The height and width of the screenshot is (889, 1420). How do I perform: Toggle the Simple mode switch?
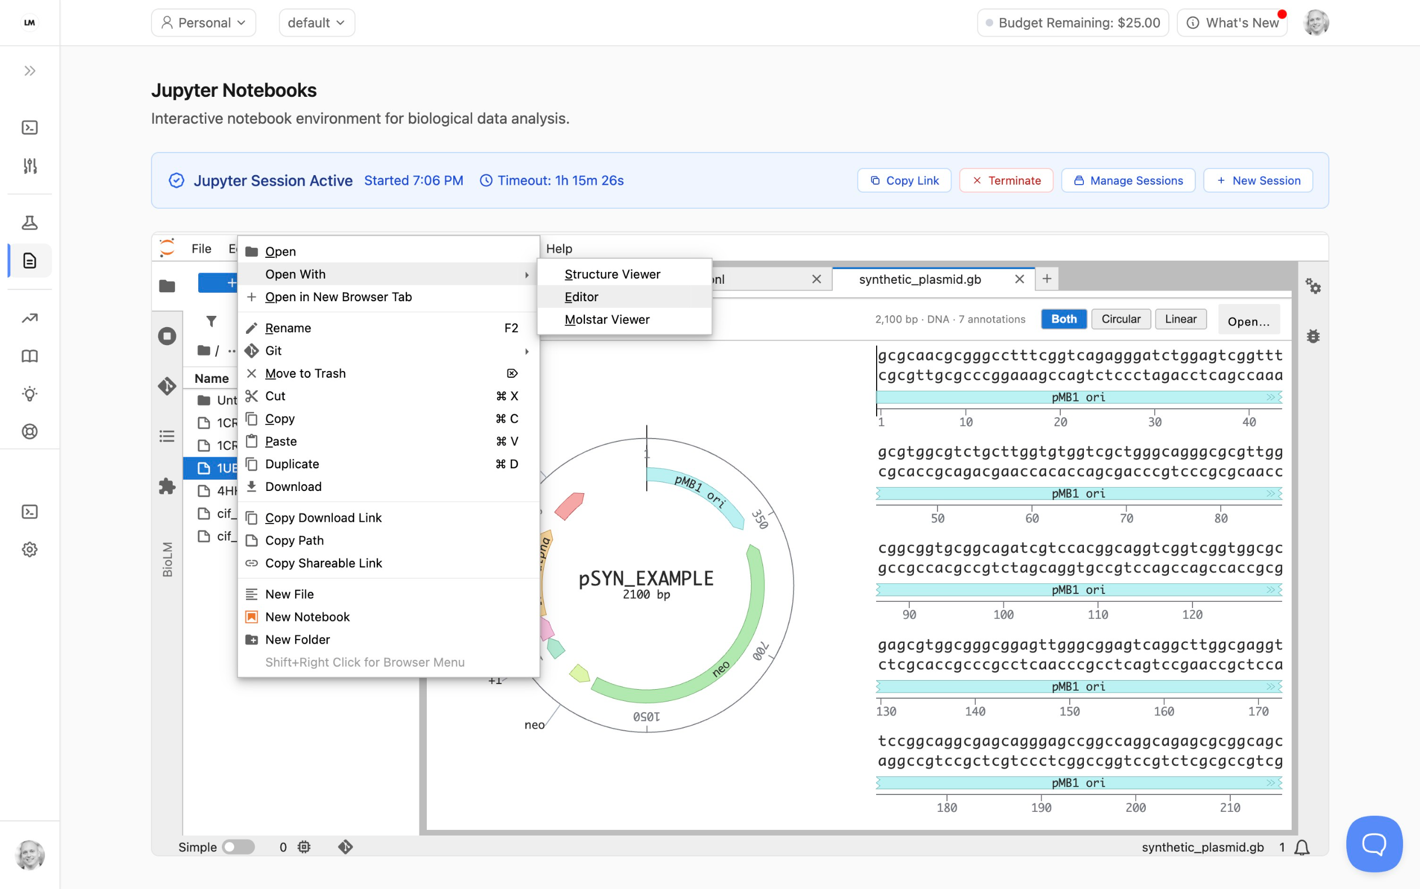[x=238, y=847]
